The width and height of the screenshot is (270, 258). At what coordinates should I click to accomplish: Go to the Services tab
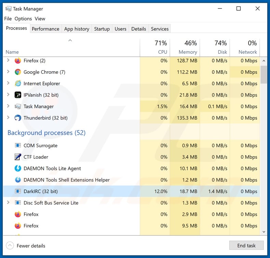[160, 29]
